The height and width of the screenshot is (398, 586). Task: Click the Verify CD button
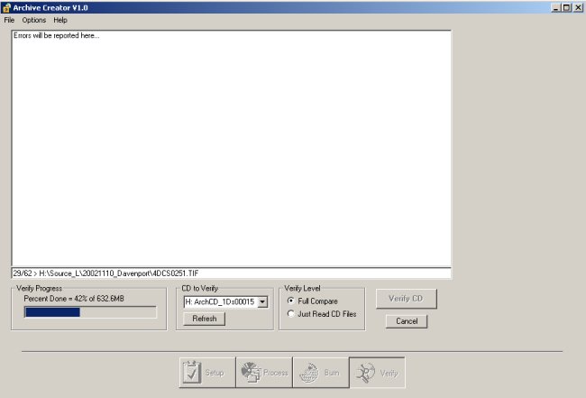point(406,299)
